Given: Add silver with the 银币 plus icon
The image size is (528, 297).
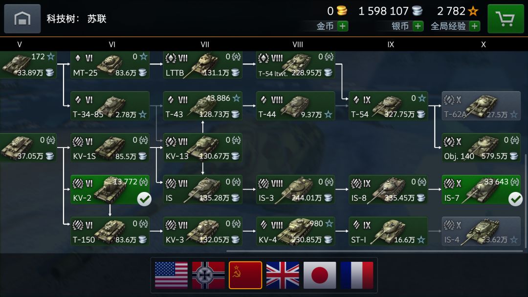Looking at the screenshot, I should 418,26.
